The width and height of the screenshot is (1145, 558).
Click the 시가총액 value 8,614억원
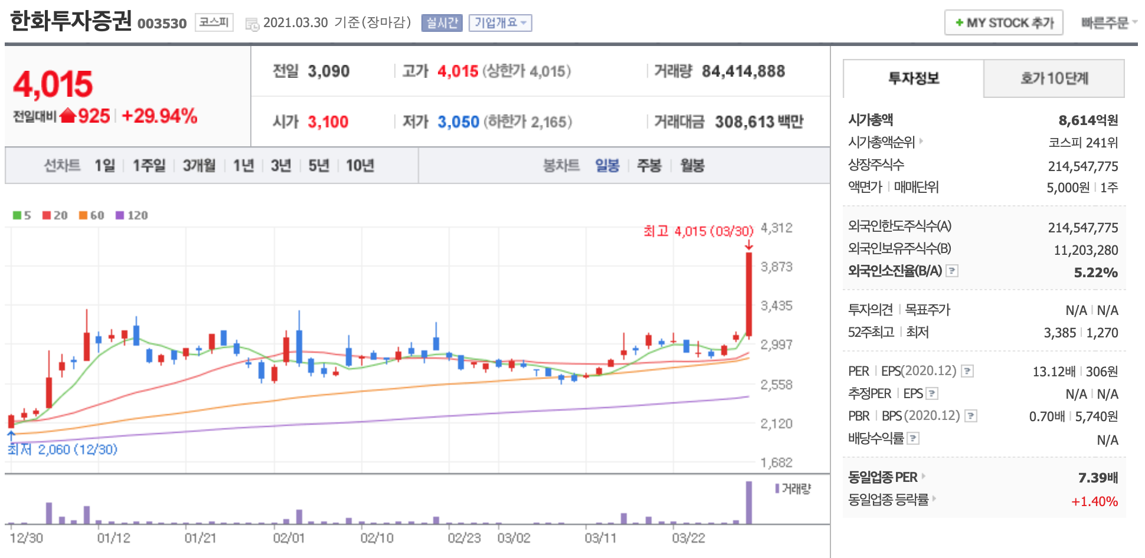[1088, 120]
